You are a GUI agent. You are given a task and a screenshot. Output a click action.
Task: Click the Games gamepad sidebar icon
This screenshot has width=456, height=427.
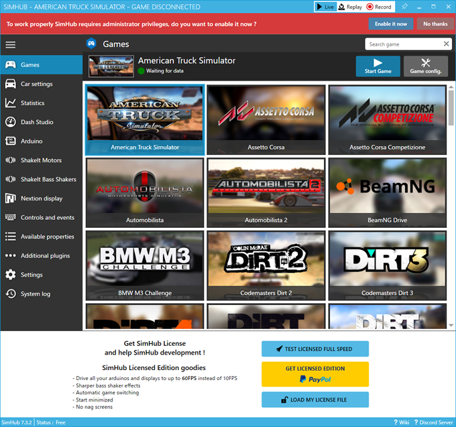point(11,64)
